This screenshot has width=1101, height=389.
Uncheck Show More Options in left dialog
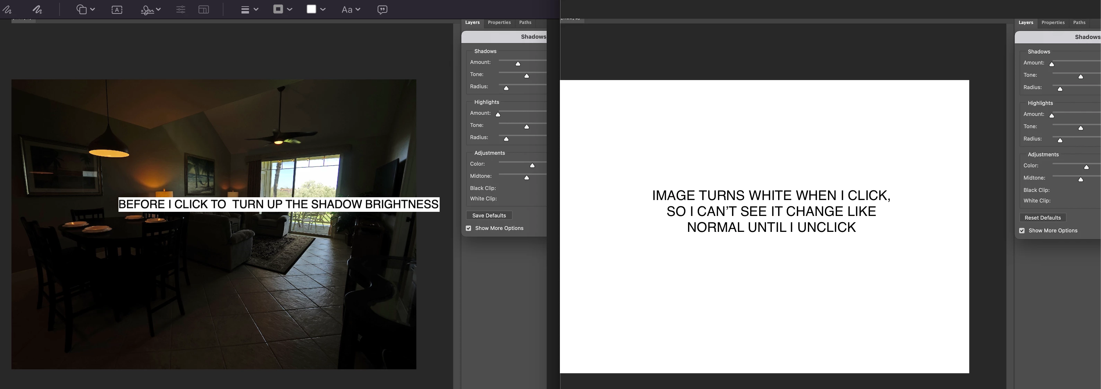click(468, 228)
